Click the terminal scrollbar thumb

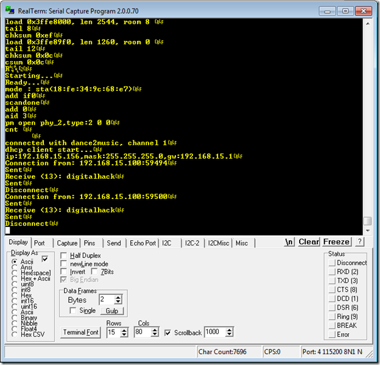[368, 221]
